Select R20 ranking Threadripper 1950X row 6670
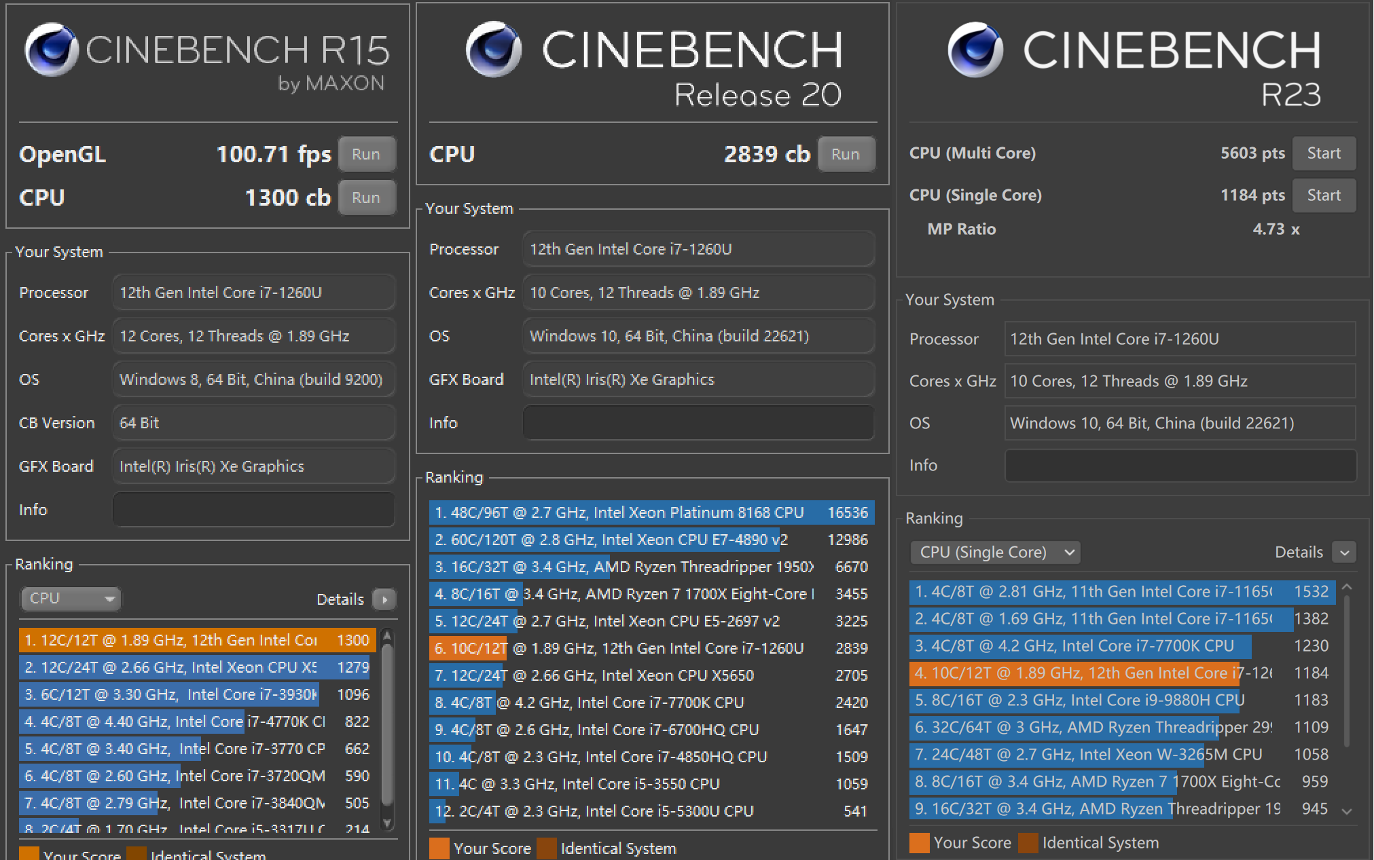The image size is (1374, 860). [651, 567]
